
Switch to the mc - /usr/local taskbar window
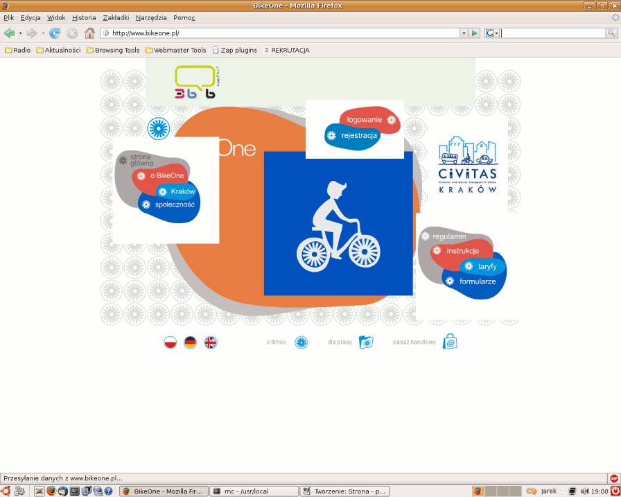click(x=254, y=491)
